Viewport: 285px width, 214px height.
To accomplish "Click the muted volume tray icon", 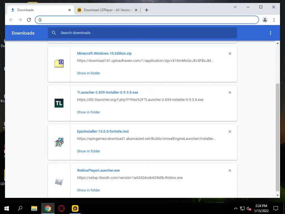I will click(249, 208).
